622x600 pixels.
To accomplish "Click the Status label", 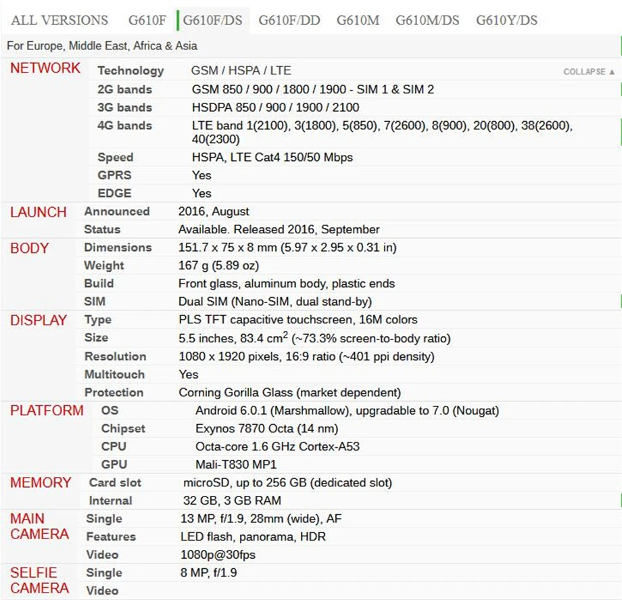I will (x=102, y=229).
